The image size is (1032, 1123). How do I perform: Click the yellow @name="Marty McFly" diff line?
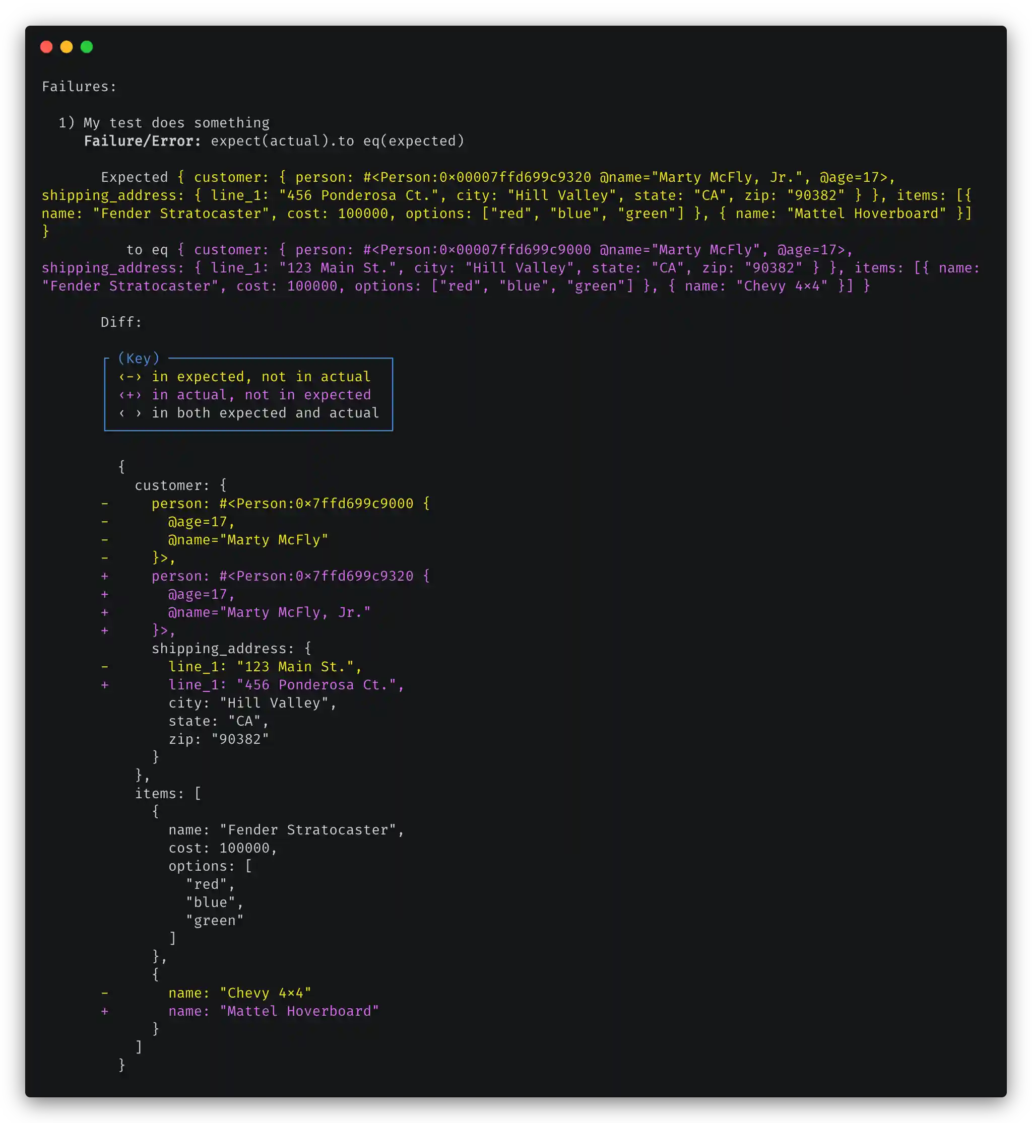click(x=248, y=540)
